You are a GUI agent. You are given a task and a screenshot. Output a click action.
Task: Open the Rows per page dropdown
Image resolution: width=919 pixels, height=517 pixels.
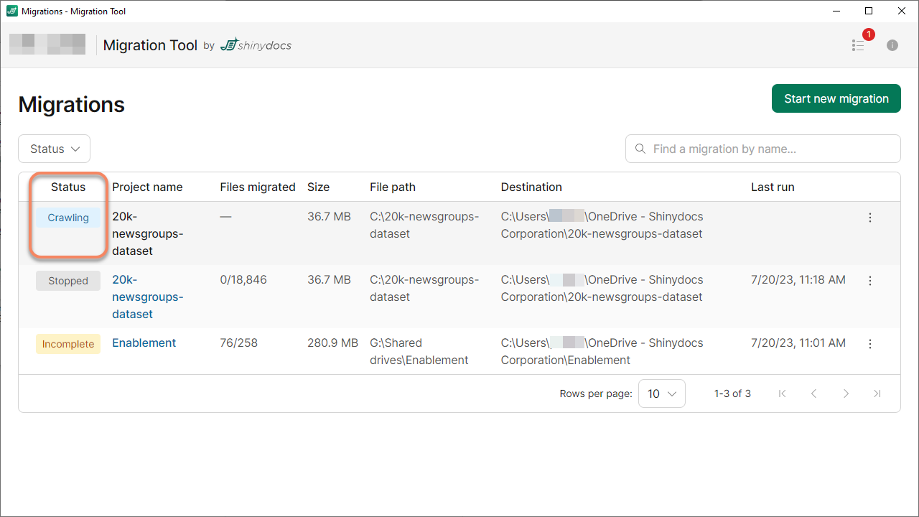tap(661, 393)
